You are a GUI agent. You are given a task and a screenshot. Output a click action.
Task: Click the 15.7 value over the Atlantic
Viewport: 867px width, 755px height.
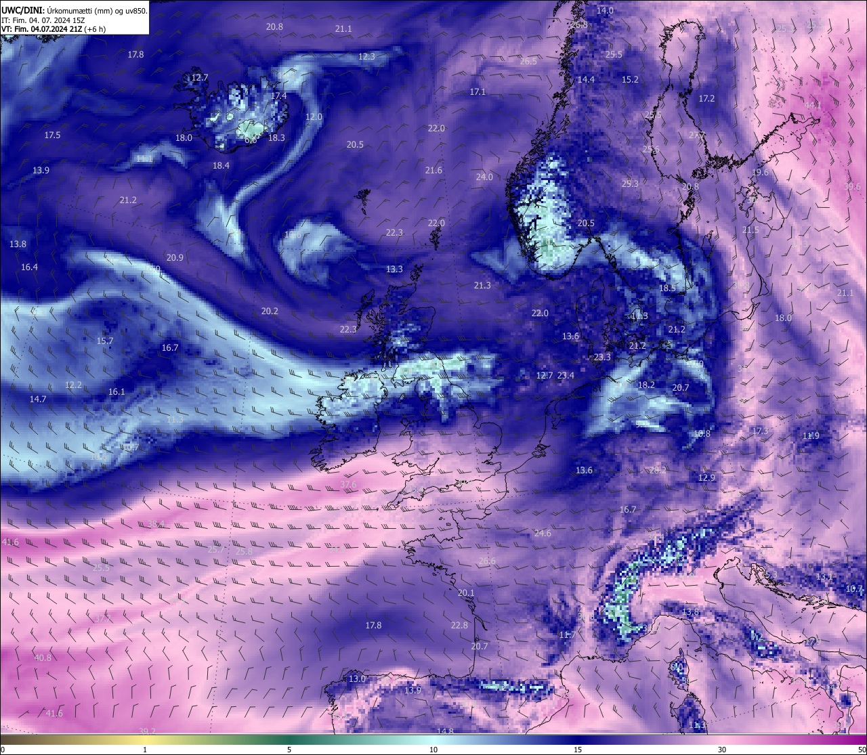coord(105,341)
